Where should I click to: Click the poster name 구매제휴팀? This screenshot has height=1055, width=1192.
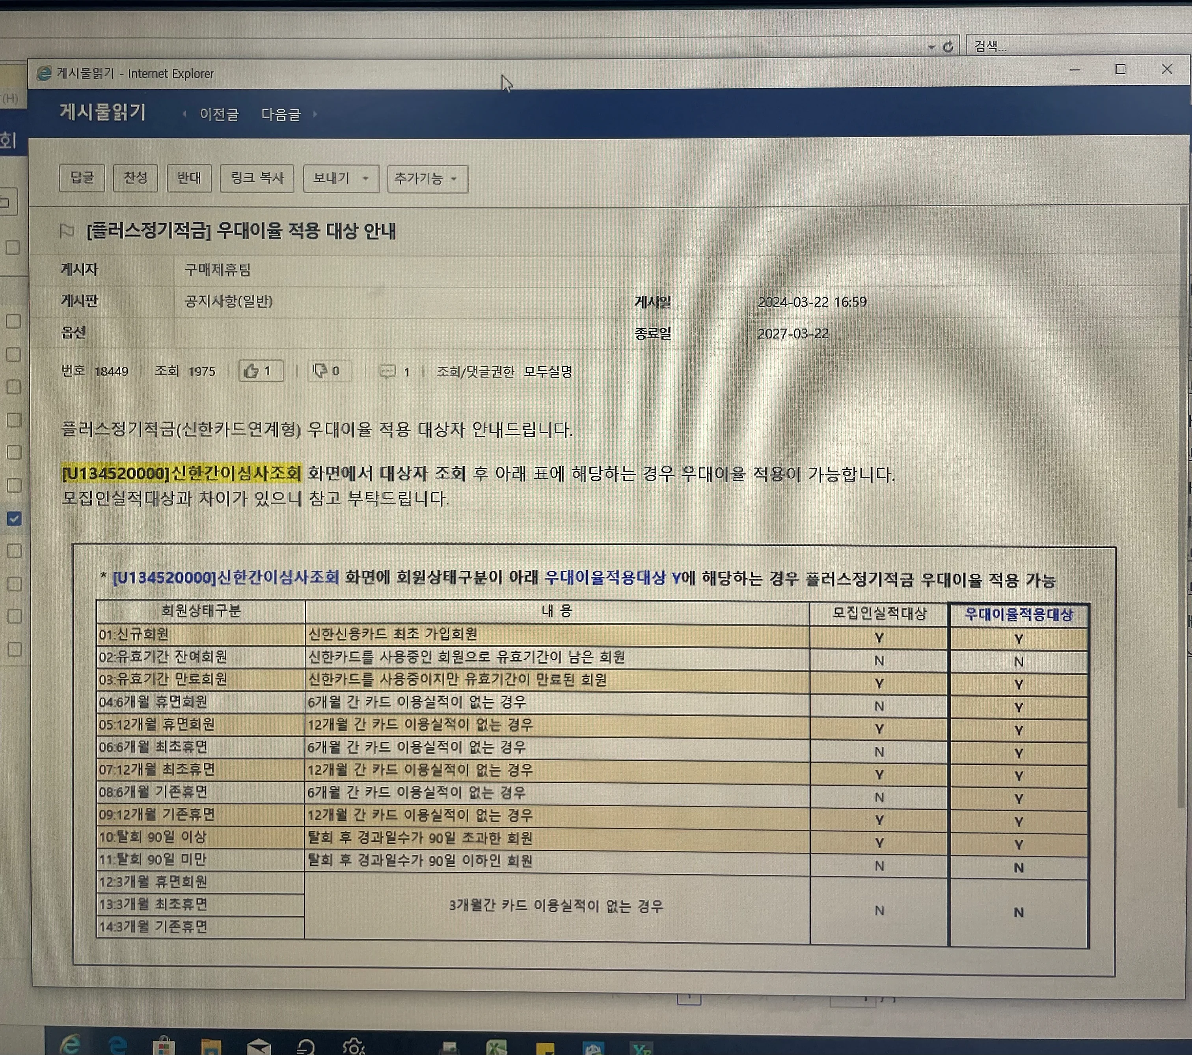click(218, 270)
